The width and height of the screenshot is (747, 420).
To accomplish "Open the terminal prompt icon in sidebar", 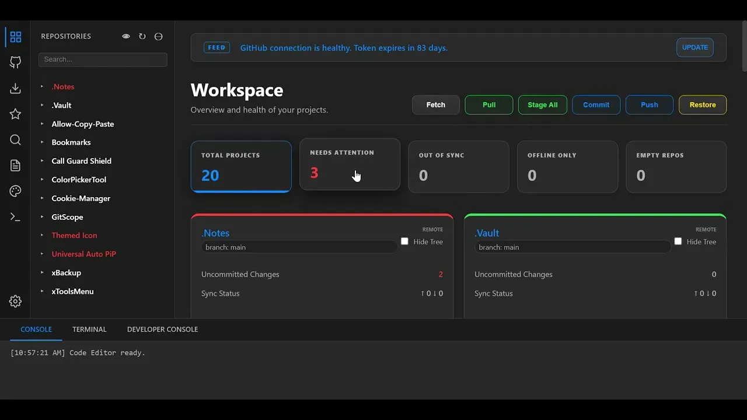I will click(16, 217).
